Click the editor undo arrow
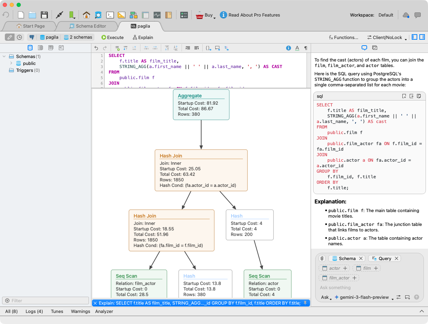The height and width of the screenshot is (324, 428). 96,48
